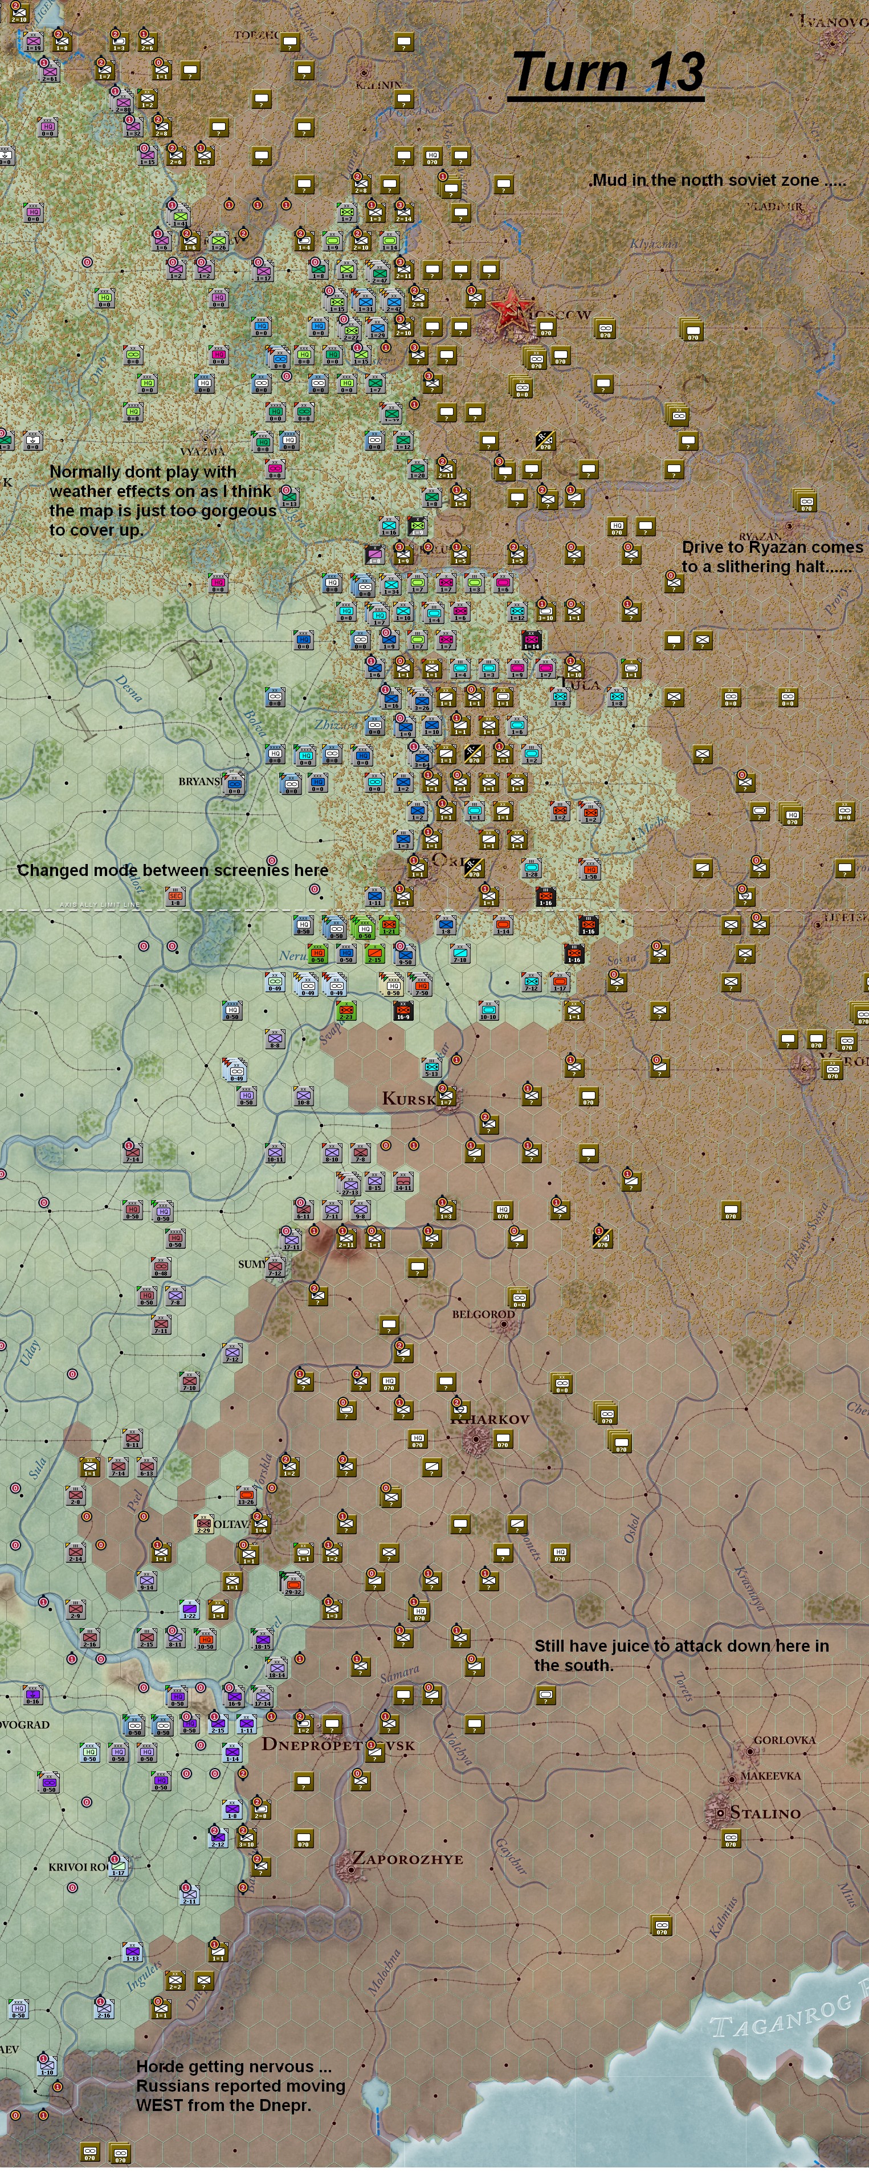Select the 17-11 unit counter
The width and height of the screenshot is (869, 2172).
pyautogui.click(x=292, y=1240)
